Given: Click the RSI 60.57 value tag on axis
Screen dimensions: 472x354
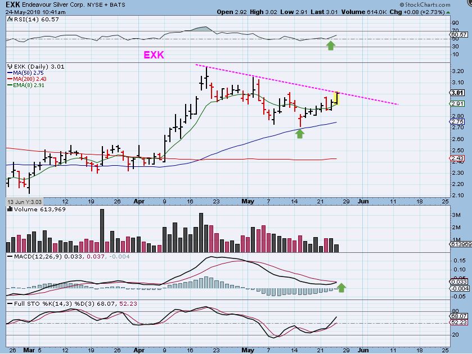Looking at the screenshot, I should pos(458,35).
